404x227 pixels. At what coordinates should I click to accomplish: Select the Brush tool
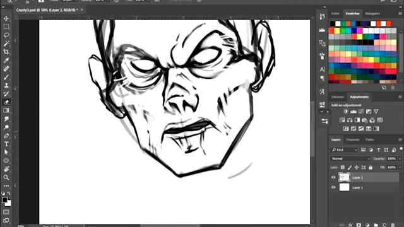(6, 77)
